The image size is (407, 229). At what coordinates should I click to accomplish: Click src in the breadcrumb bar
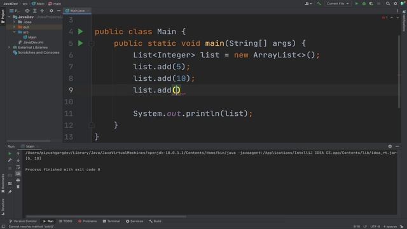(x=25, y=4)
